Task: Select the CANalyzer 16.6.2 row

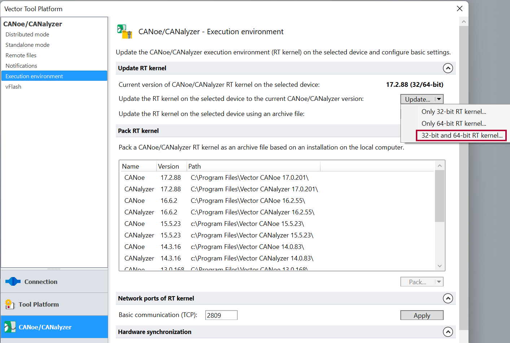Action: coord(277,212)
